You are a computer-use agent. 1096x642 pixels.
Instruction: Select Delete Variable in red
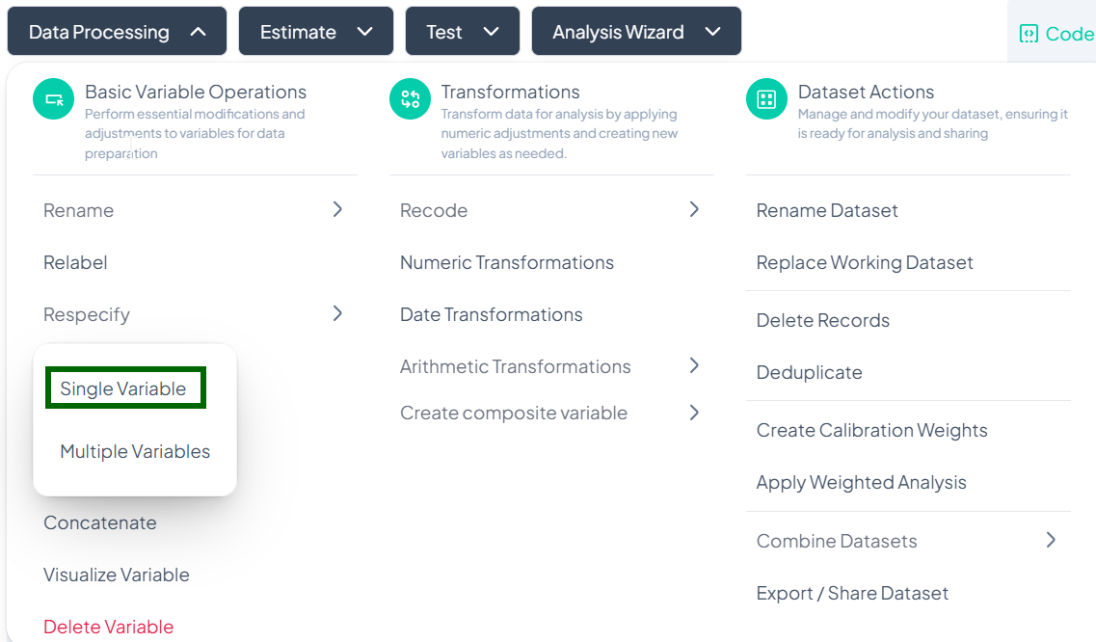(109, 627)
